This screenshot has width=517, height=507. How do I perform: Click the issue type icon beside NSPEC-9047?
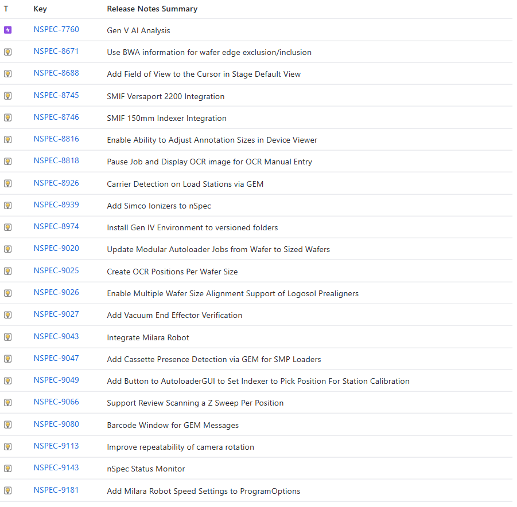tap(7, 359)
